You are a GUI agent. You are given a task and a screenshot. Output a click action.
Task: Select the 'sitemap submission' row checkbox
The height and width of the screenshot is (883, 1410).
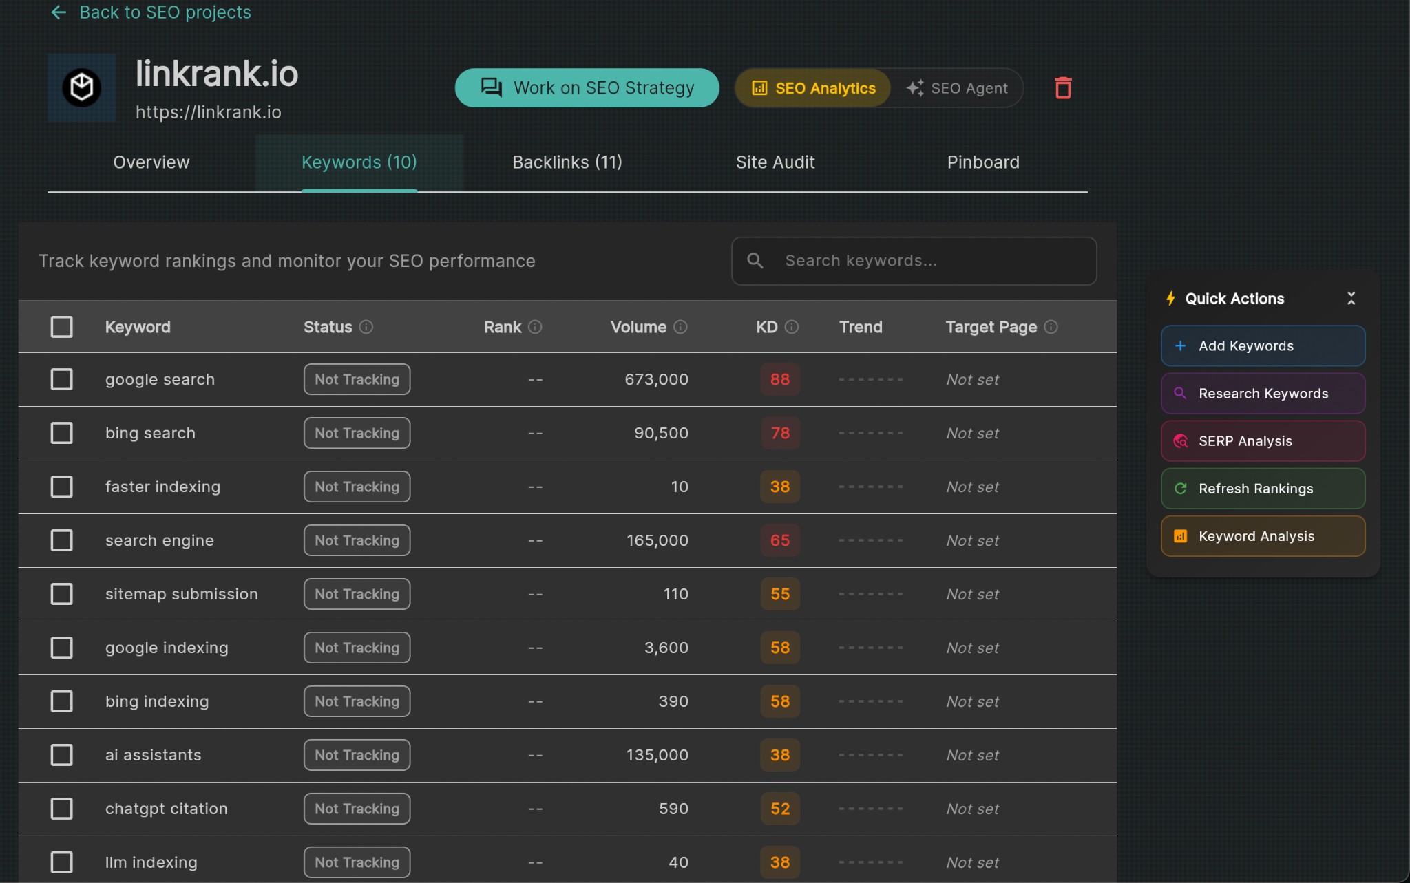pos(62,594)
